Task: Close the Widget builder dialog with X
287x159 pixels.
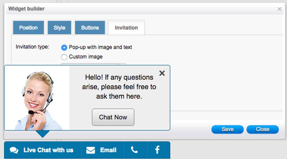Action: (280, 9)
